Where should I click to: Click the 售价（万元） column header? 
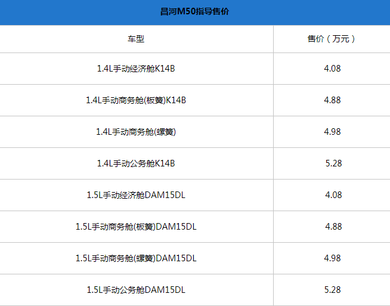click(x=332, y=39)
